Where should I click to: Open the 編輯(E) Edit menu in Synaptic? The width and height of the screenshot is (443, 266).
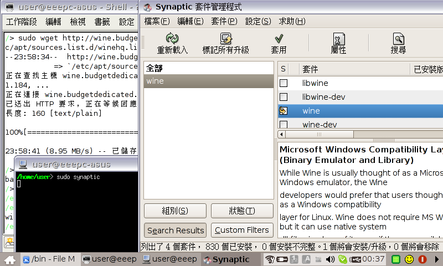pyautogui.click(x=190, y=21)
